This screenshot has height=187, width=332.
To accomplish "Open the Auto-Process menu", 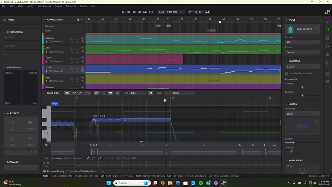I will click(44, 6).
